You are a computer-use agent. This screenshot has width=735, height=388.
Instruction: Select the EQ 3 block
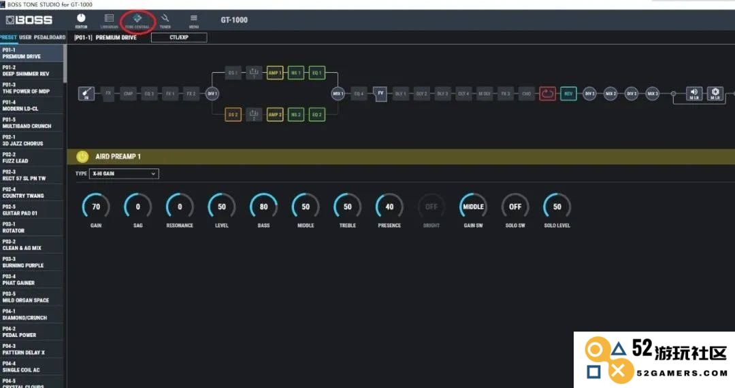149,94
